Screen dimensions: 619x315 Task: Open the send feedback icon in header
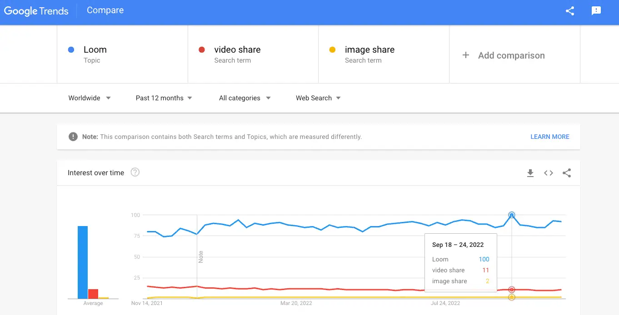596,11
